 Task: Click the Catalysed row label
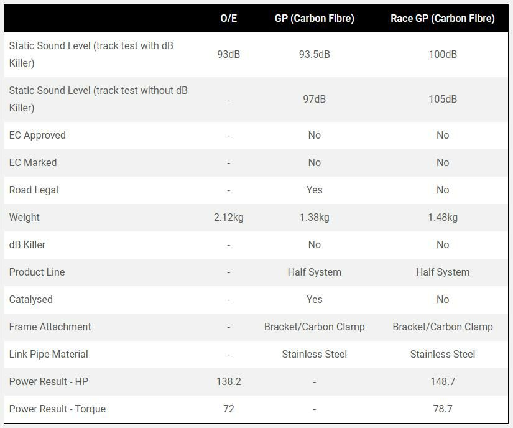[31, 299]
